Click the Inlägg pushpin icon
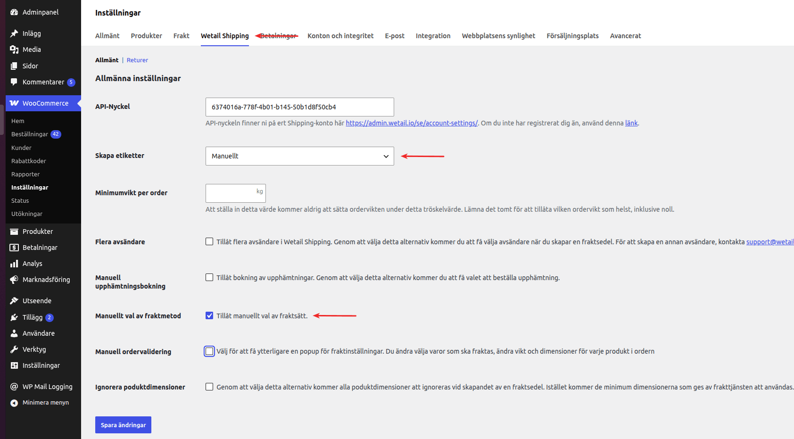Screen dimensions: 794x439 click(x=14, y=33)
